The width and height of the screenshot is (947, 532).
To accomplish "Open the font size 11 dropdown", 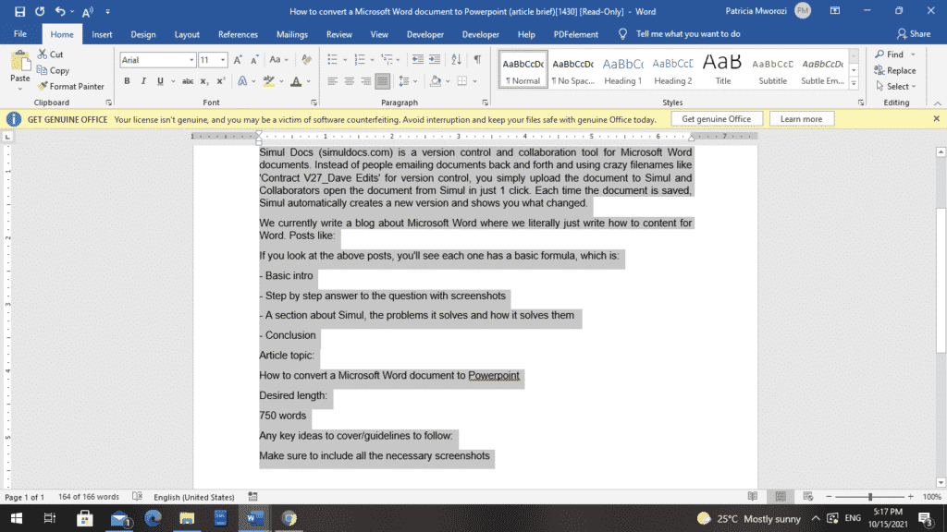I will click(223, 60).
